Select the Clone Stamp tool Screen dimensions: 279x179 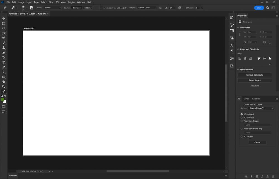4,48
